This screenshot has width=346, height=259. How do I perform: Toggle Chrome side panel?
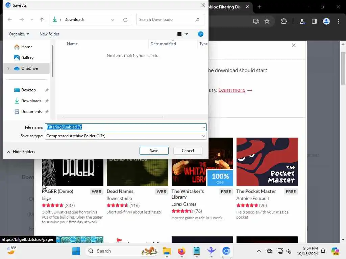314,21
